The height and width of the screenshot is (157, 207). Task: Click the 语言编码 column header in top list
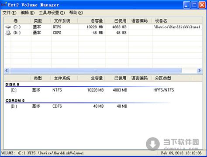pos(140,21)
